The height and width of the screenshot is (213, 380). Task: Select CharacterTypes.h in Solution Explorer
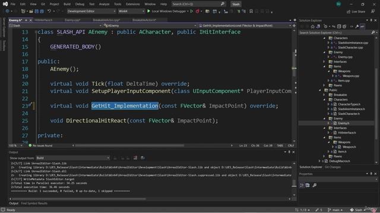pyautogui.click(x=349, y=104)
